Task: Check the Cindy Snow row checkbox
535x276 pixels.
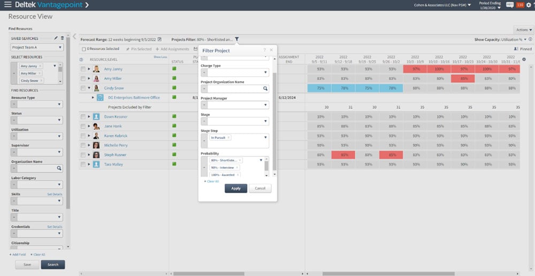Action: pyautogui.click(x=83, y=88)
